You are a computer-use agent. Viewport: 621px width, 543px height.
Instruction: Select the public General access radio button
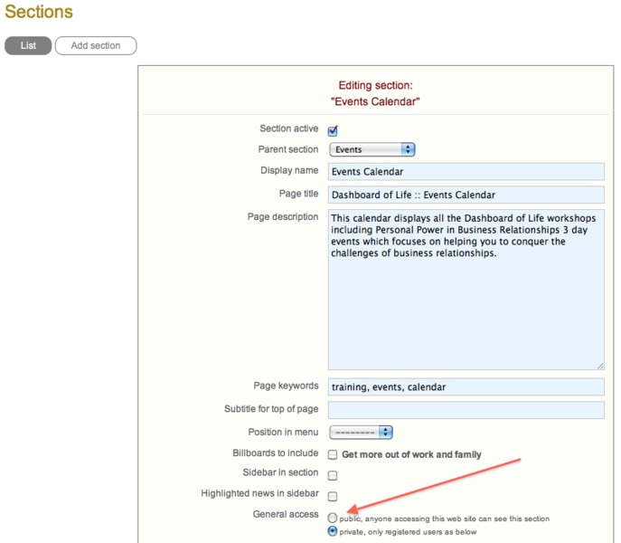pyautogui.click(x=333, y=518)
